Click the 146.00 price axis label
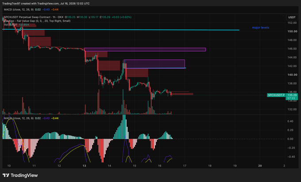 (x=292, y=49)
